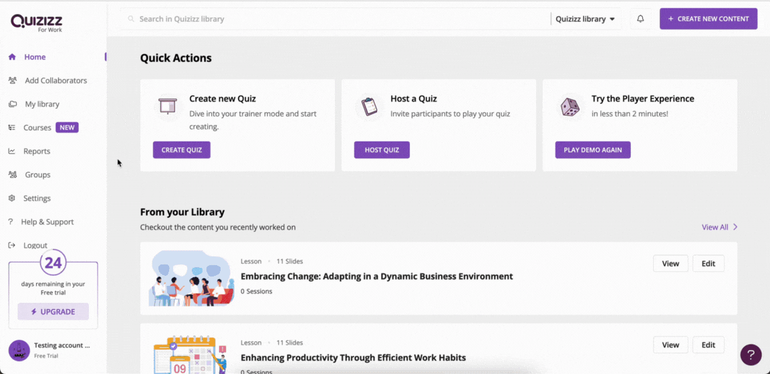Open the purple help question mark bubble

[x=751, y=355]
